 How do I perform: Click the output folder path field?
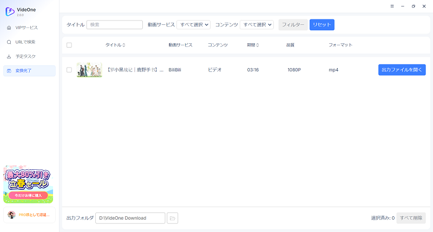[130, 218]
